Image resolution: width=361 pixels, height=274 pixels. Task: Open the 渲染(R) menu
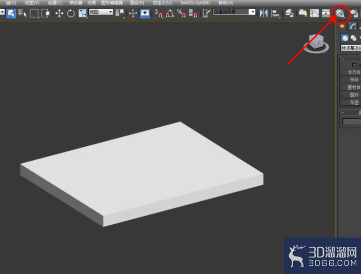pyautogui.click(x=137, y=3)
